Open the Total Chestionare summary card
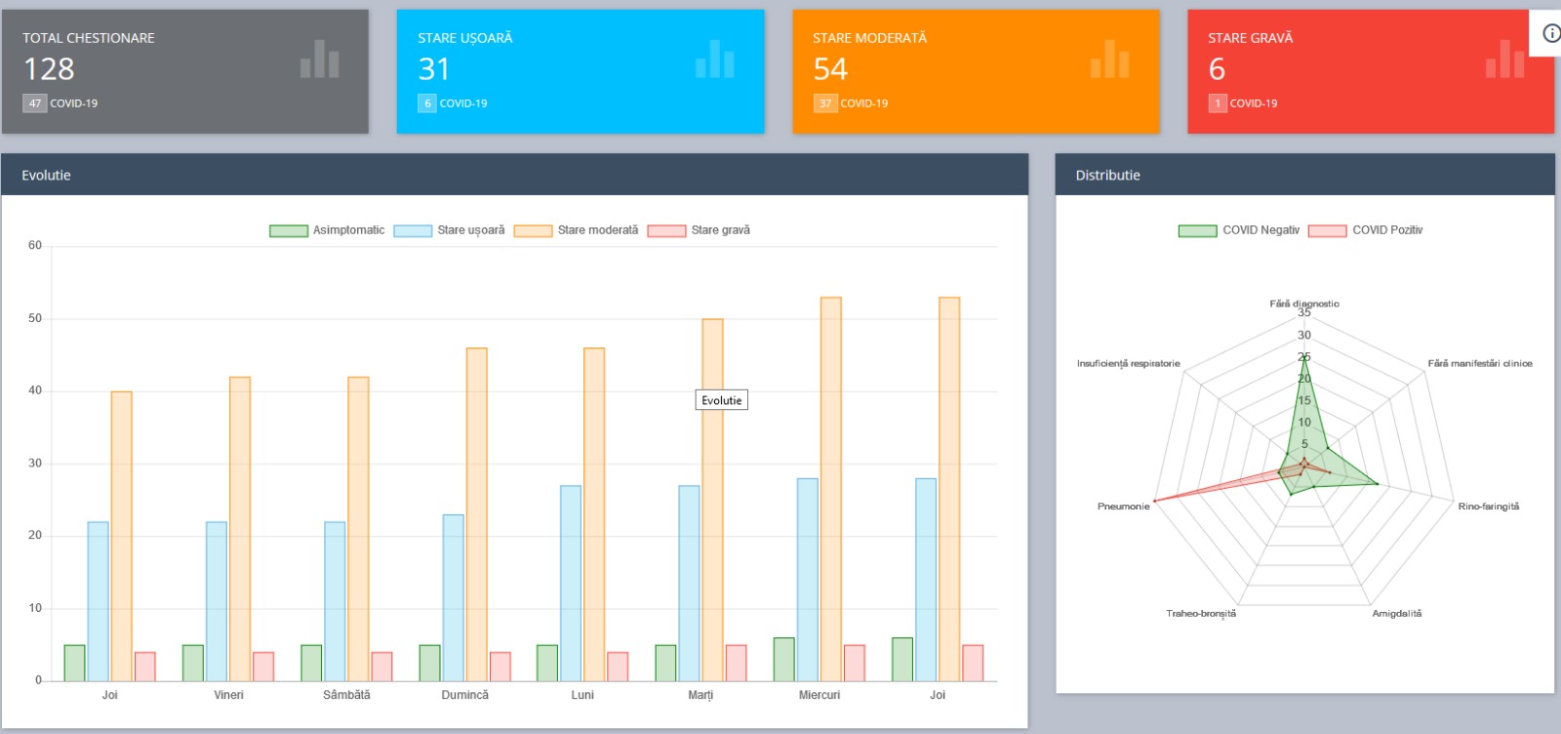Image resolution: width=1561 pixels, height=734 pixels. point(185,71)
